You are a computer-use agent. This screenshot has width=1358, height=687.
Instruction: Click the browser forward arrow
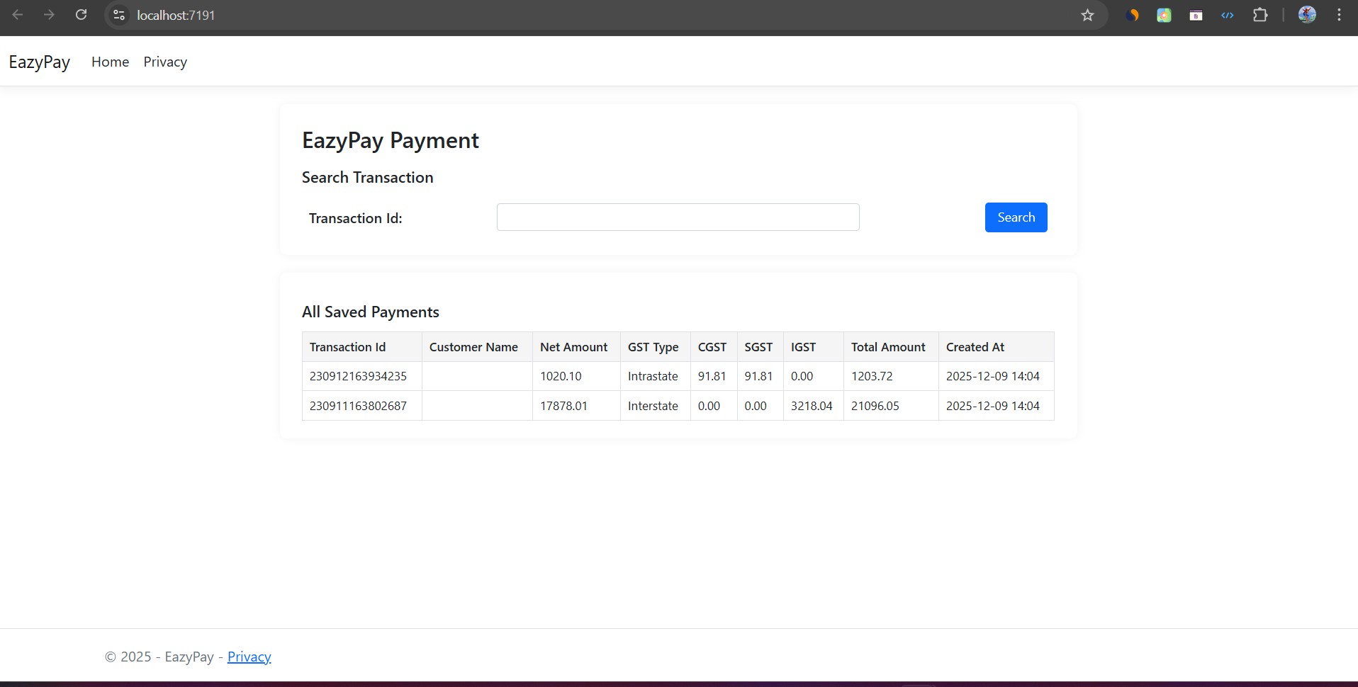(x=49, y=15)
